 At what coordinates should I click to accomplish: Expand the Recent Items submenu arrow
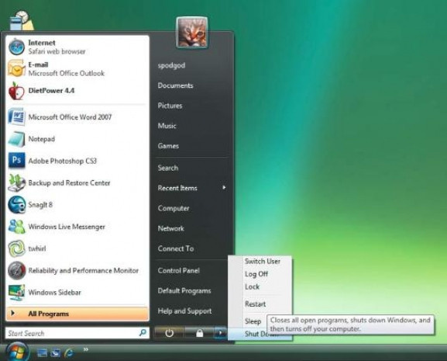click(224, 188)
